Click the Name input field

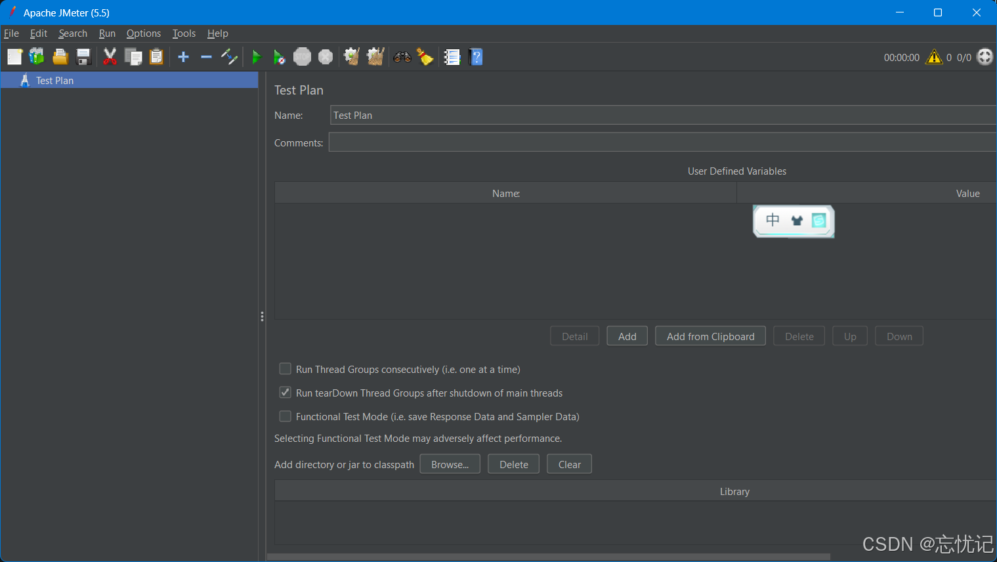point(663,115)
